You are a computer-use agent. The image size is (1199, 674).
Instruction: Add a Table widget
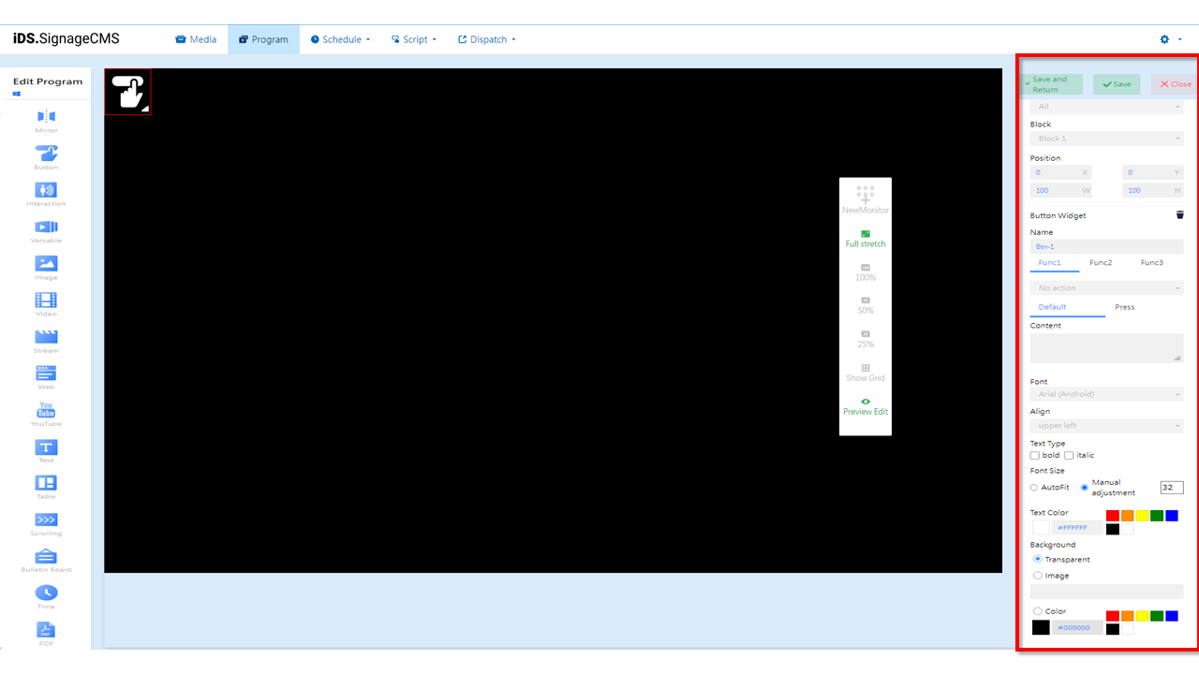click(46, 487)
